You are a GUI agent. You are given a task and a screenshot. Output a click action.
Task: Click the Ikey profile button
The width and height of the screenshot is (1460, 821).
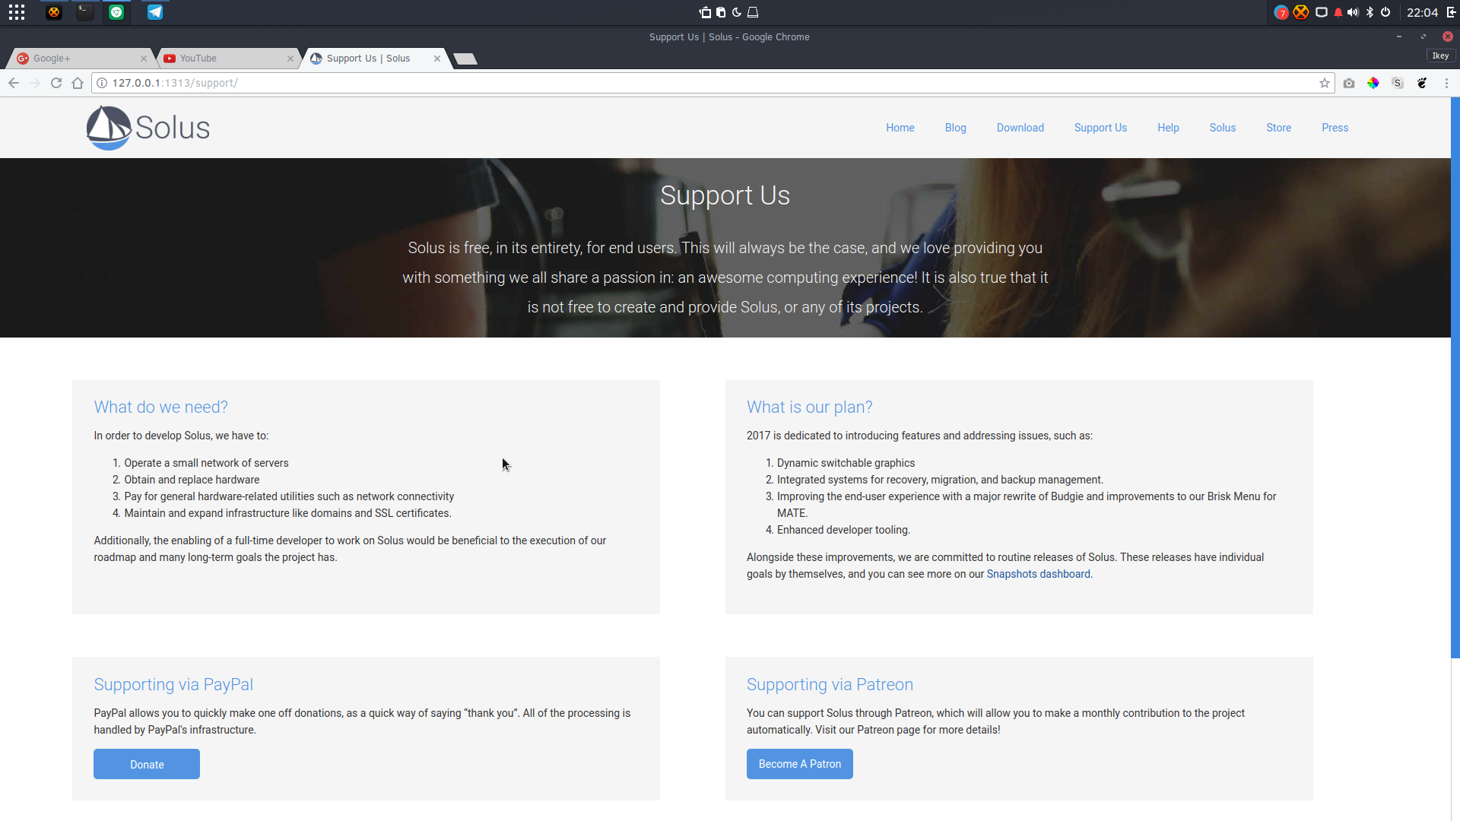1440,55
